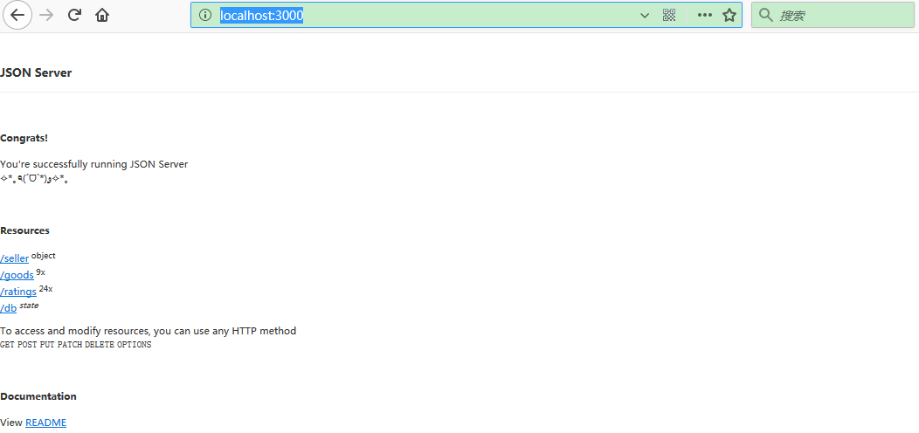
Task: Show site information icon in address bar
Action: coord(205,15)
